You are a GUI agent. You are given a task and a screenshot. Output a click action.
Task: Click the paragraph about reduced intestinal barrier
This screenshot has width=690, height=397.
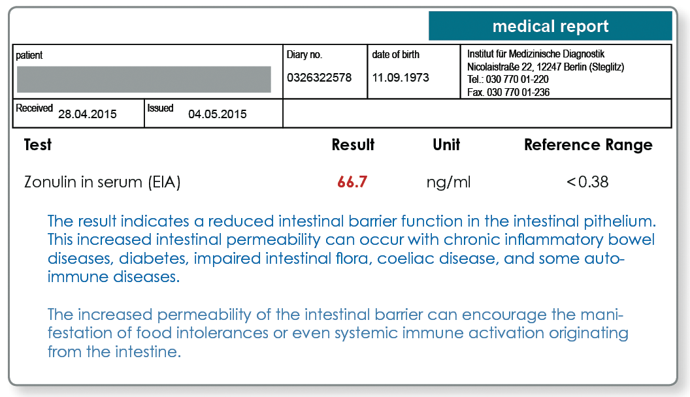352,249
